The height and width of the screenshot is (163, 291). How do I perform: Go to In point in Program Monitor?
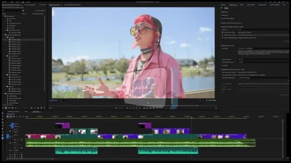[x=127, y=108]
